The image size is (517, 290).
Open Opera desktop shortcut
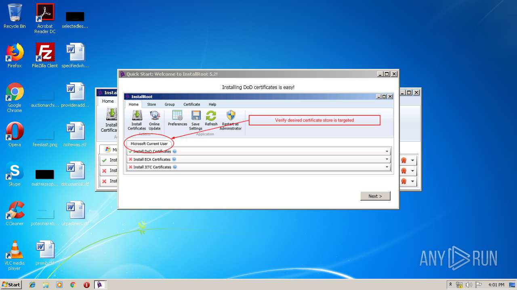pos(15,135)
